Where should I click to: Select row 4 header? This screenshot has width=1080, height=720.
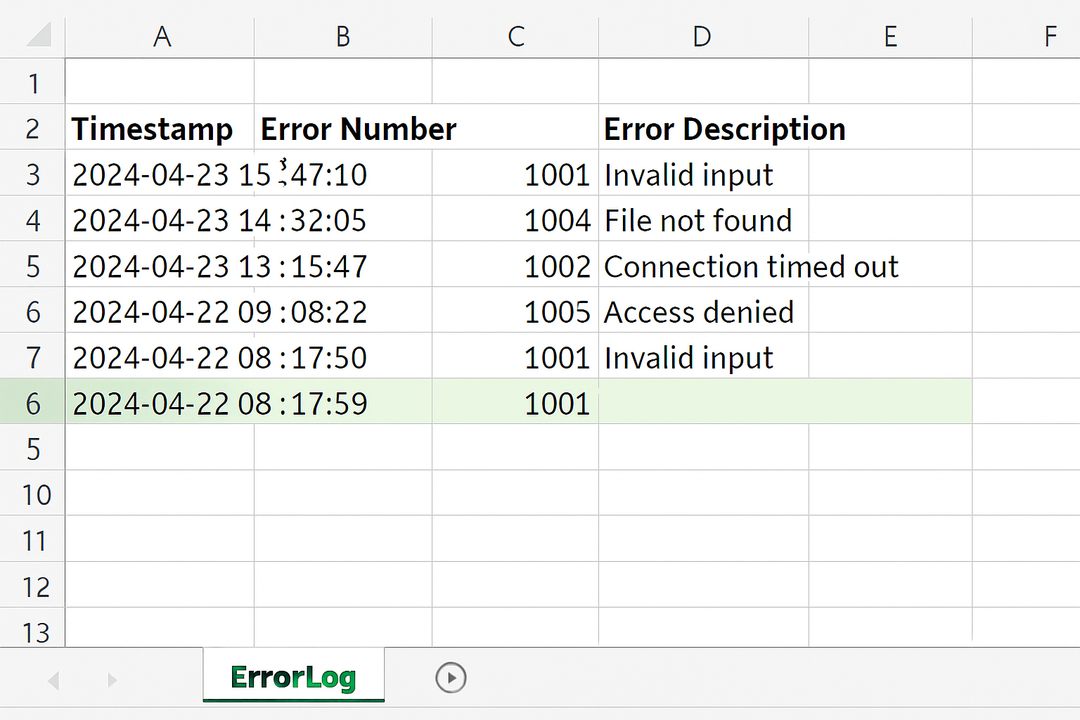tap(32, 219)
